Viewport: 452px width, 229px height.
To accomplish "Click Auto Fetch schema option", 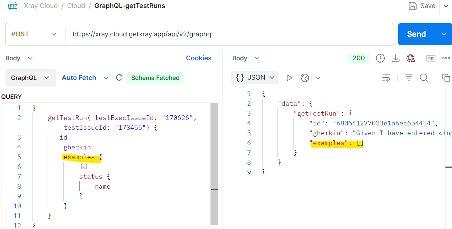I will coord(79,78).
